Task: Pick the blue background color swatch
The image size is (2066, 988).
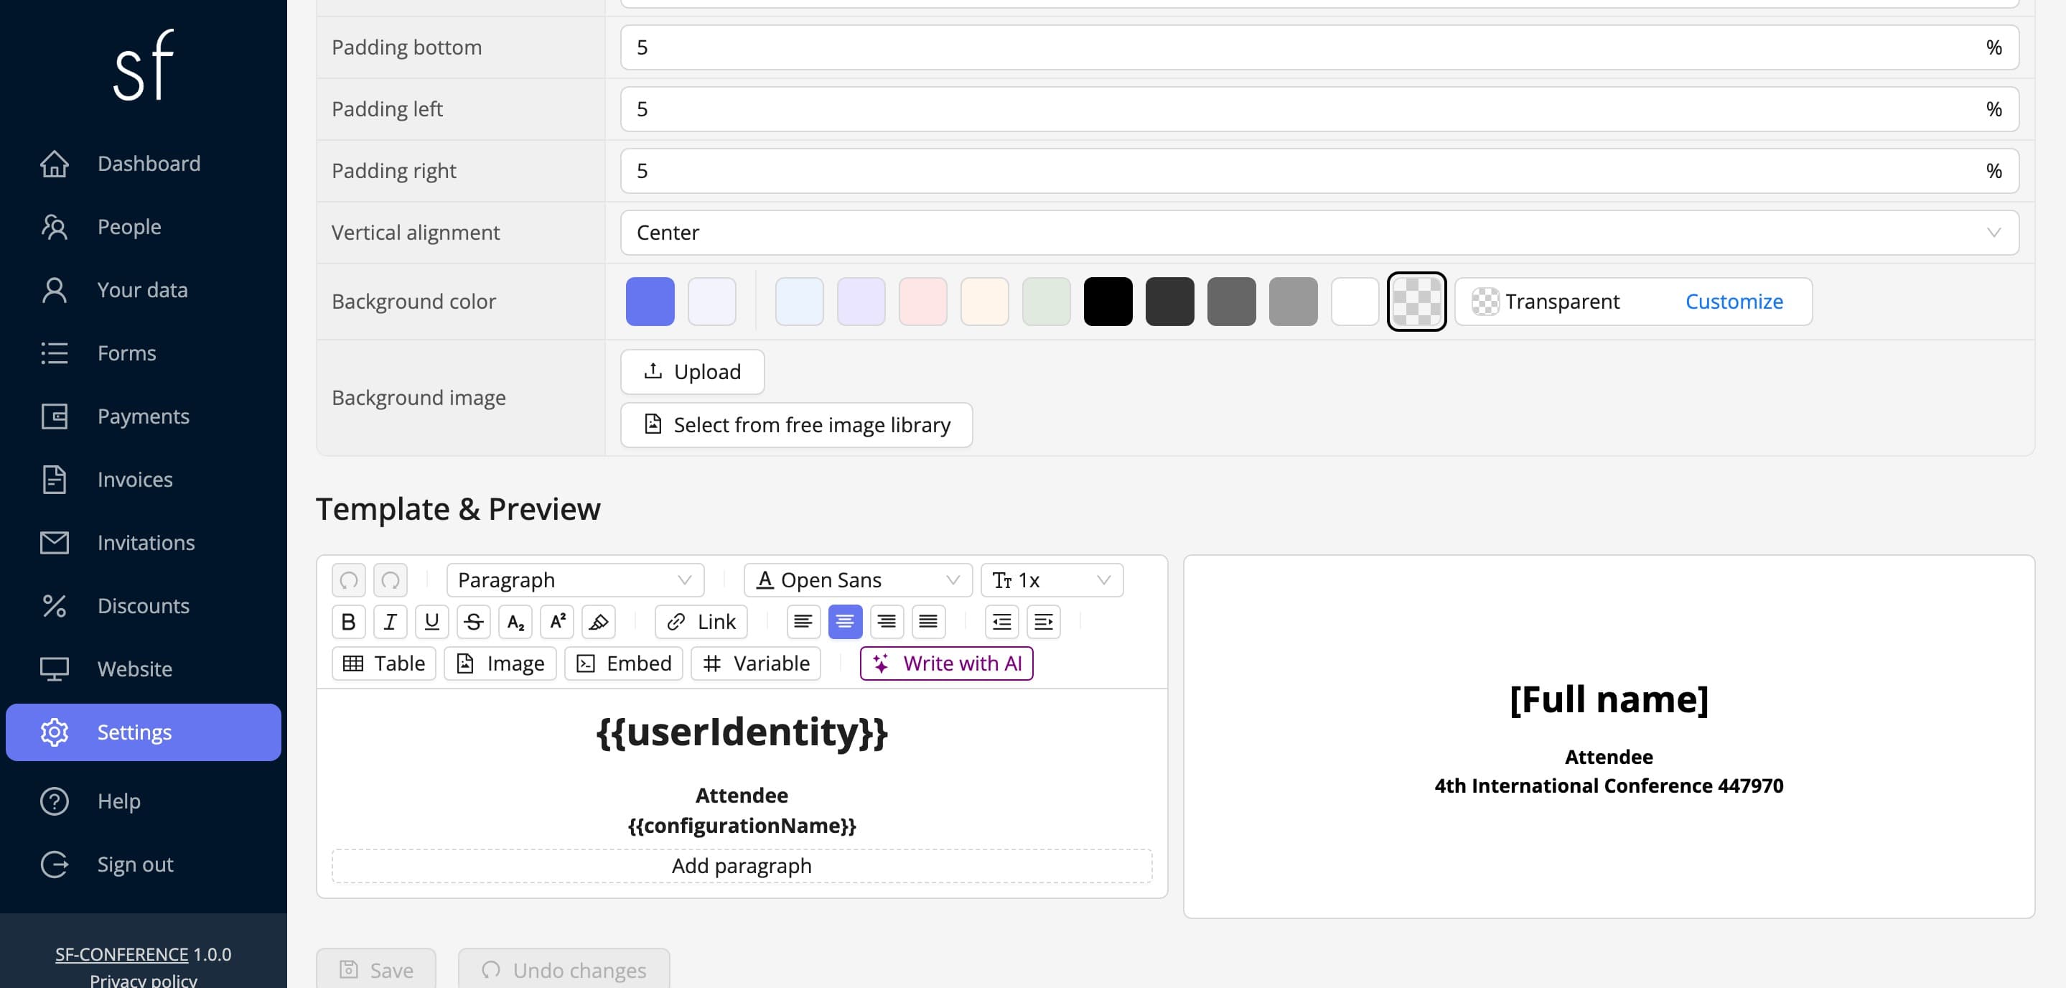Action: tap(650, 302)
